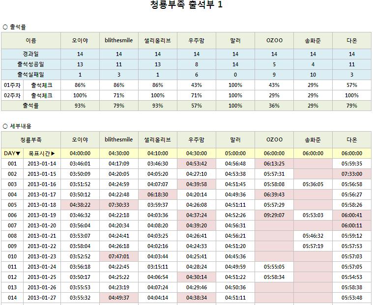Click the '목표시간▶' header cell
The width and height of the screenshot is (373, 305).
[x=42, y=153]
